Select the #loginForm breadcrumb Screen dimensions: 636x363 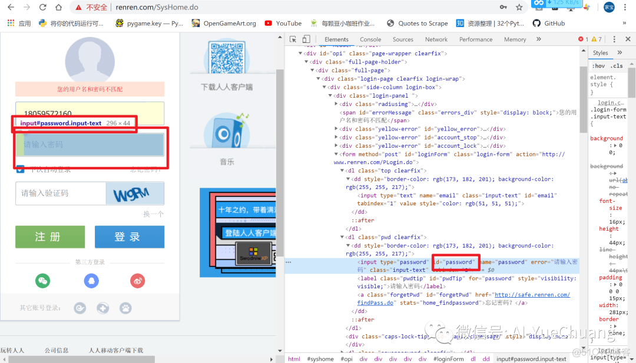click(448, 359)
